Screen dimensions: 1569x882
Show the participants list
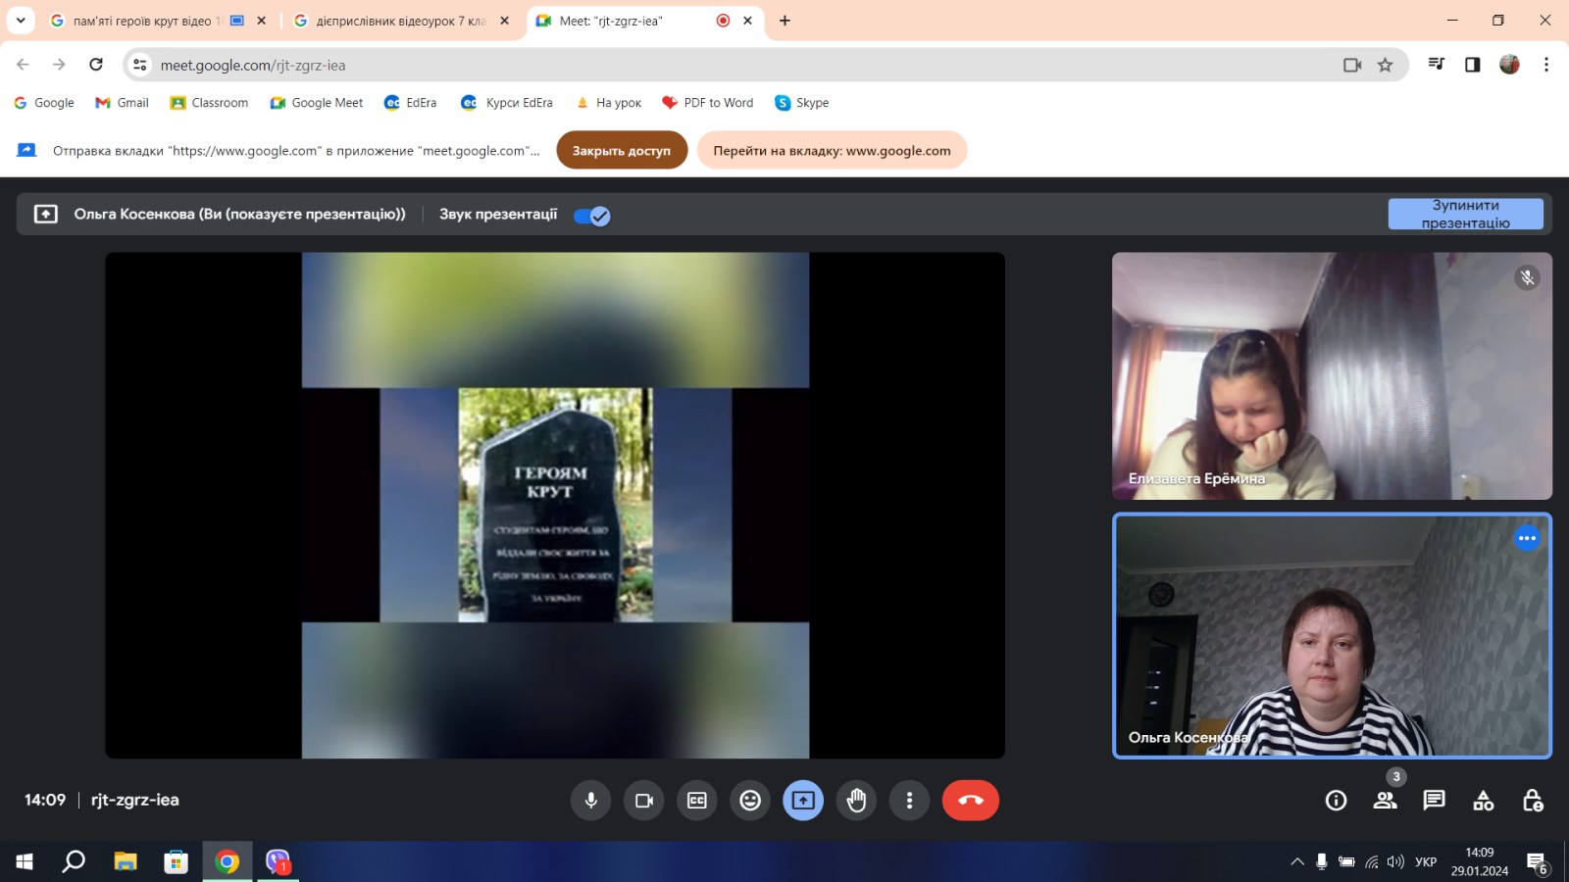1385,801
